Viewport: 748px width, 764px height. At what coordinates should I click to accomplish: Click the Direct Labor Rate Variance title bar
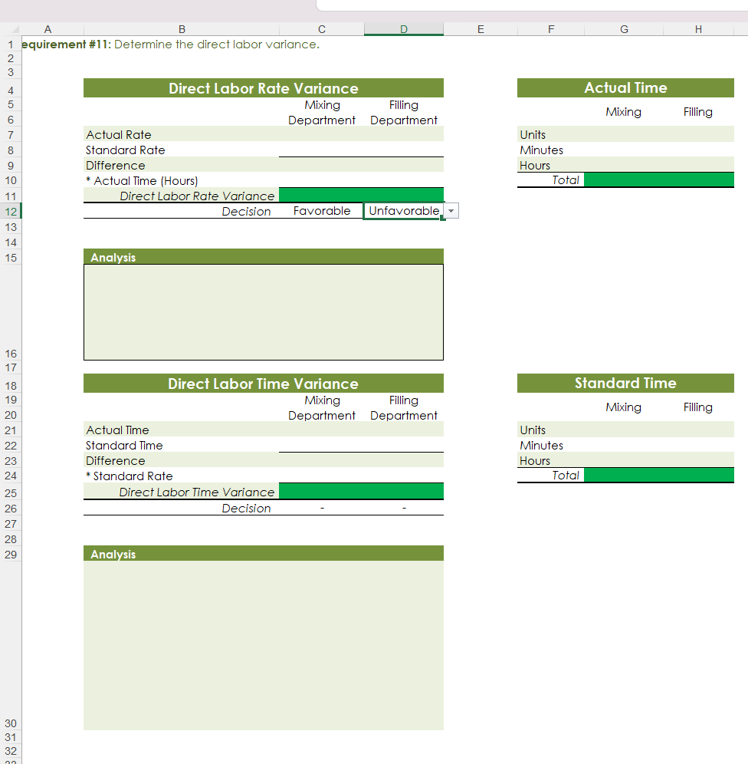263,87
